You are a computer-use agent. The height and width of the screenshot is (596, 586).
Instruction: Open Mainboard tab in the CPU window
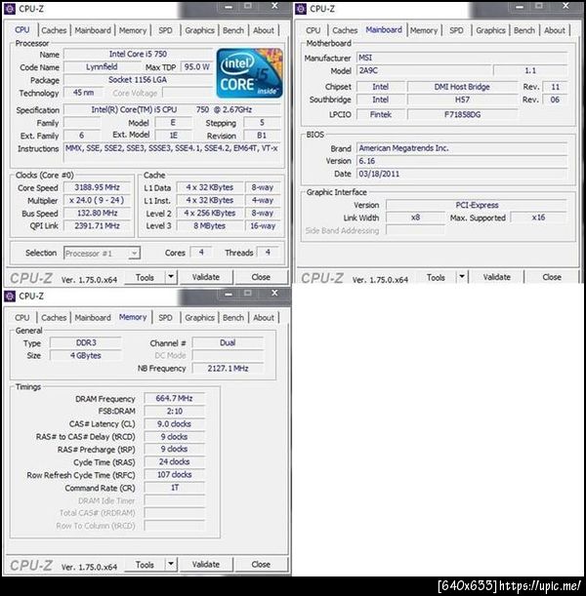(x=93, y=30)
